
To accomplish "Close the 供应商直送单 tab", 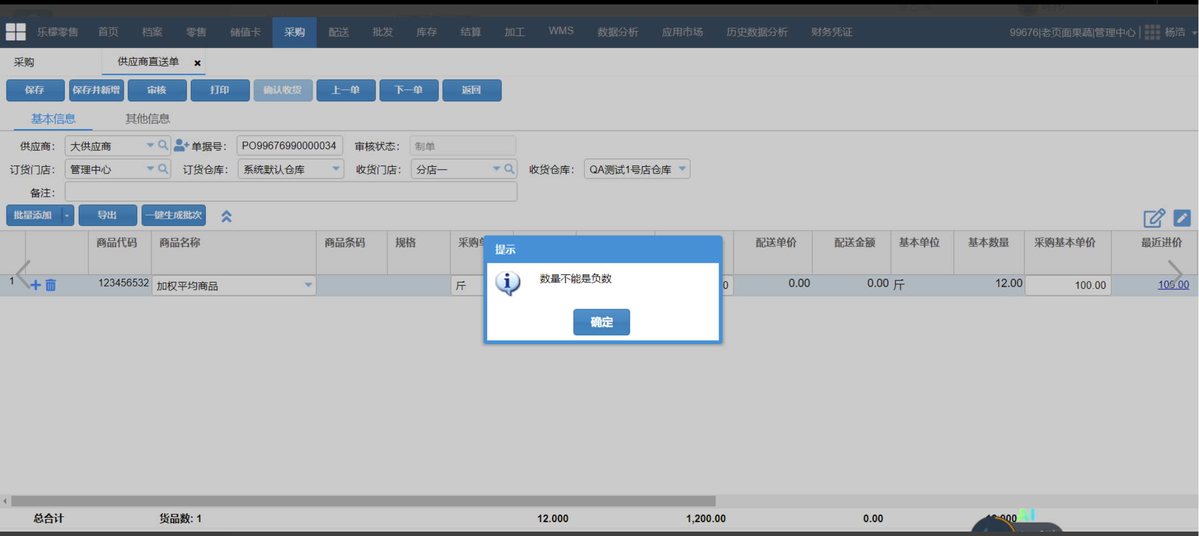I will point(197,63).
